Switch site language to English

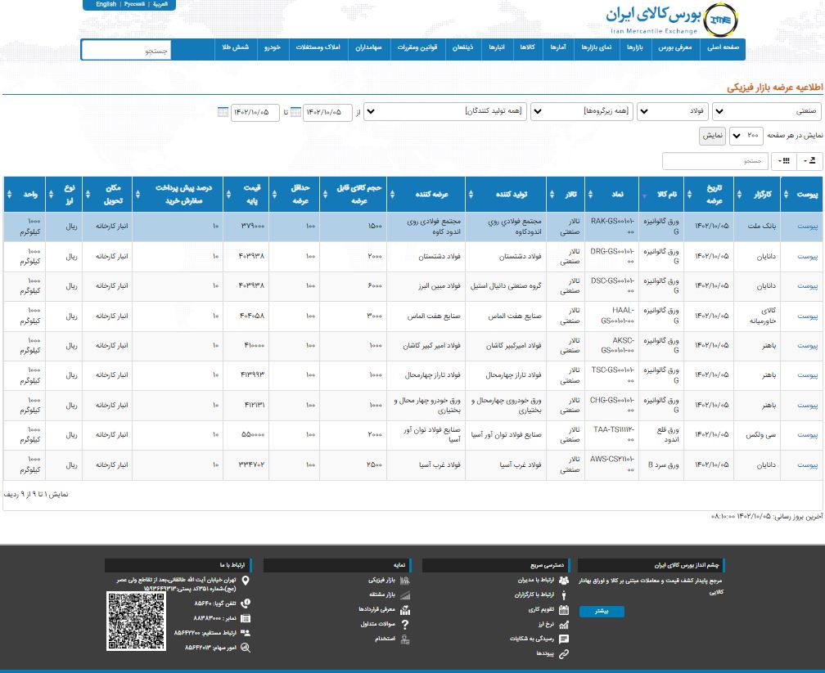106,4
